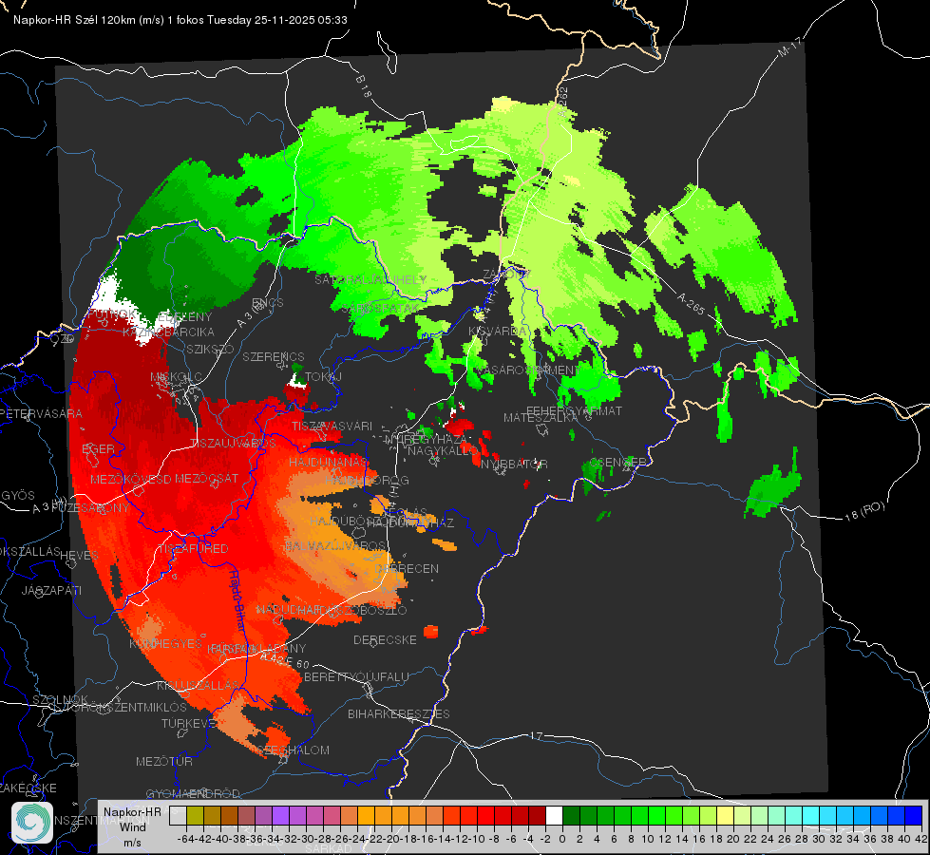
Task: Pick the light gray first swatch in the legend
Action: point(178,815)
